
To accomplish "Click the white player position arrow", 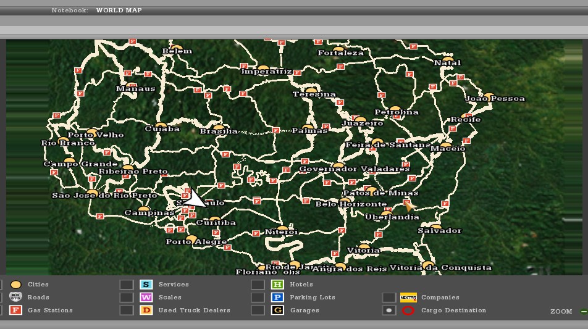I will [x=195, y=199].
